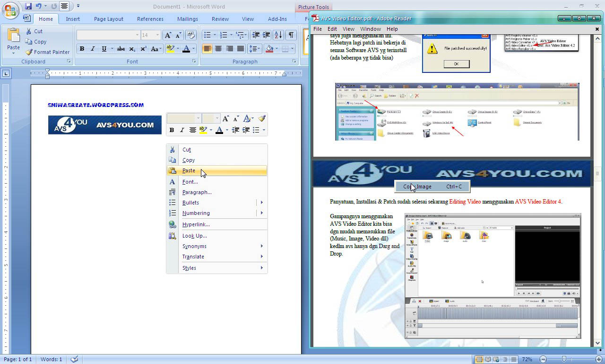Expand the Paste button dropdown arrow
Screen dimensions: 605x364
coord(14,53)
